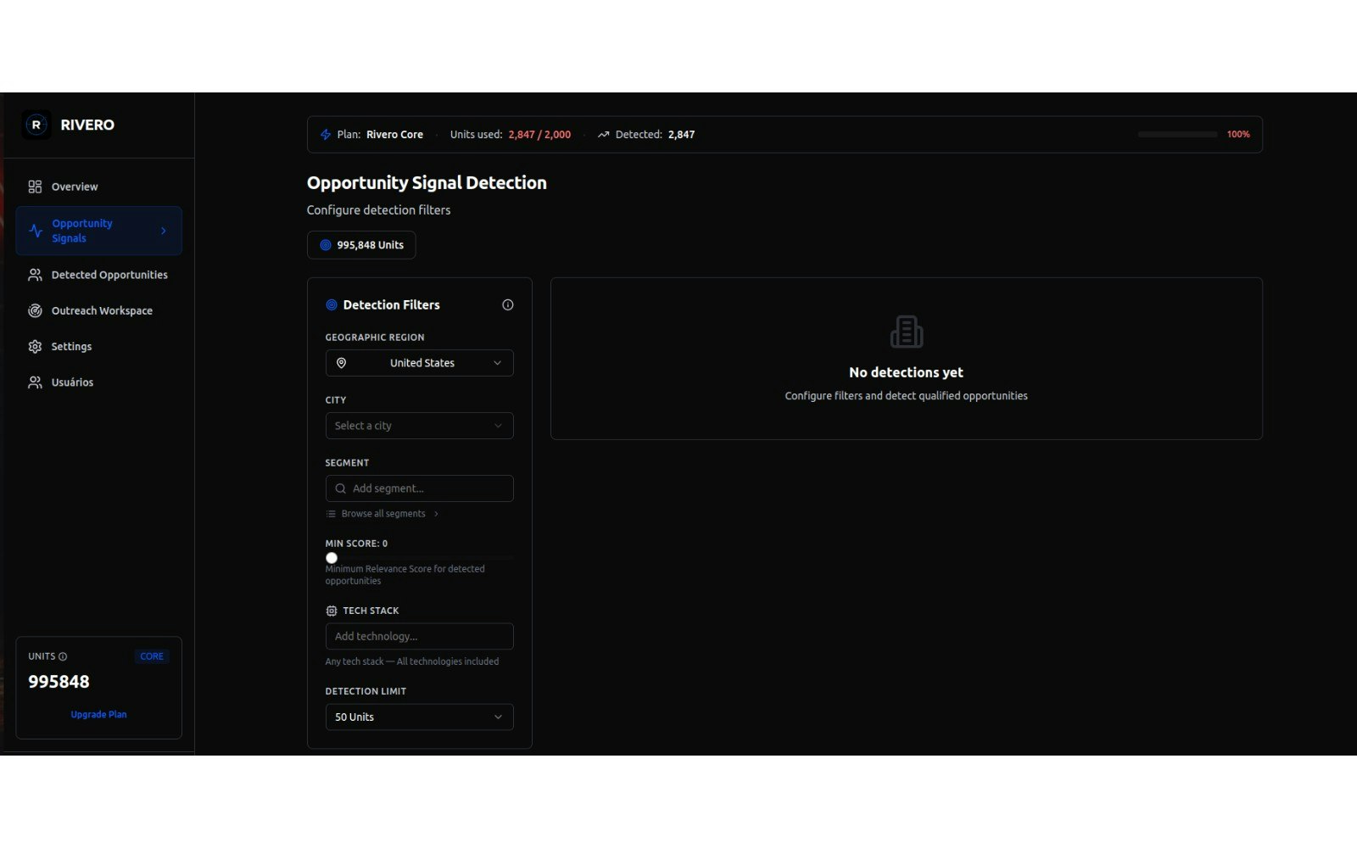
Task: Click the 995,848 Units badge
Action: click(x=361, y=245)
